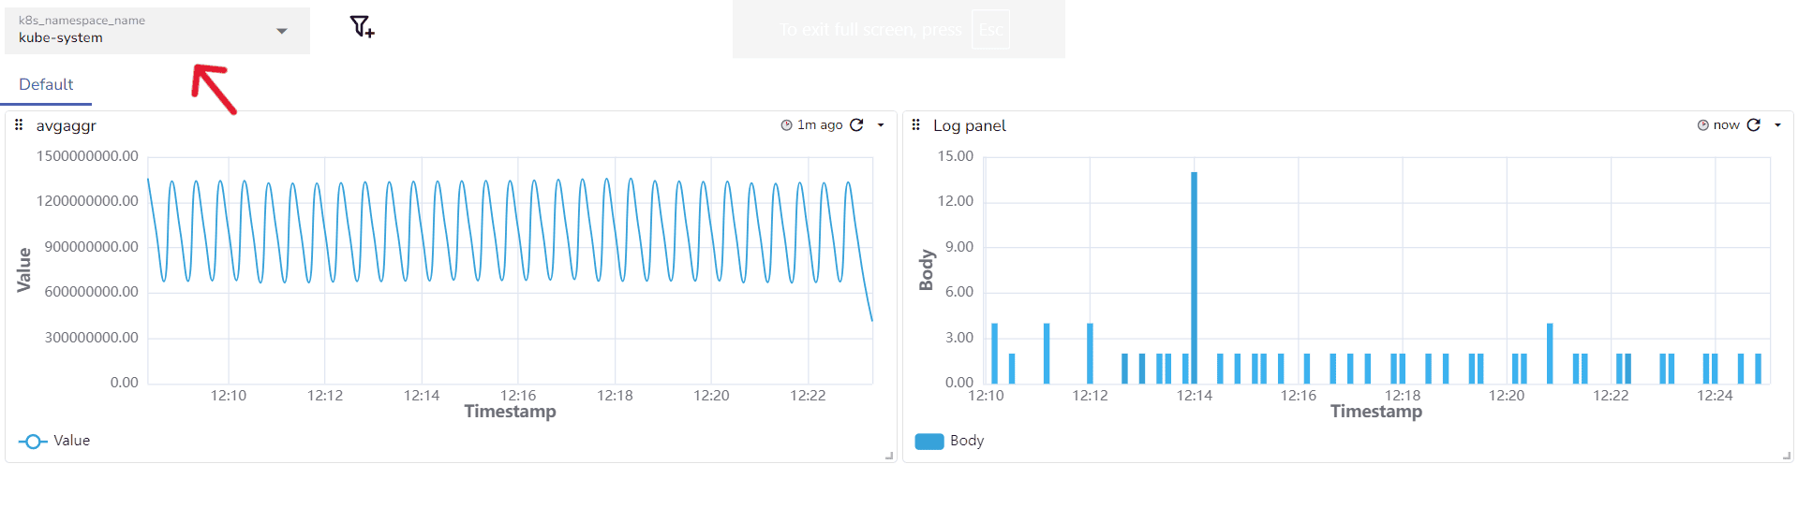Expand the avgaggr panel options caret
This screenshot has height=508, width=1798.
881,124
